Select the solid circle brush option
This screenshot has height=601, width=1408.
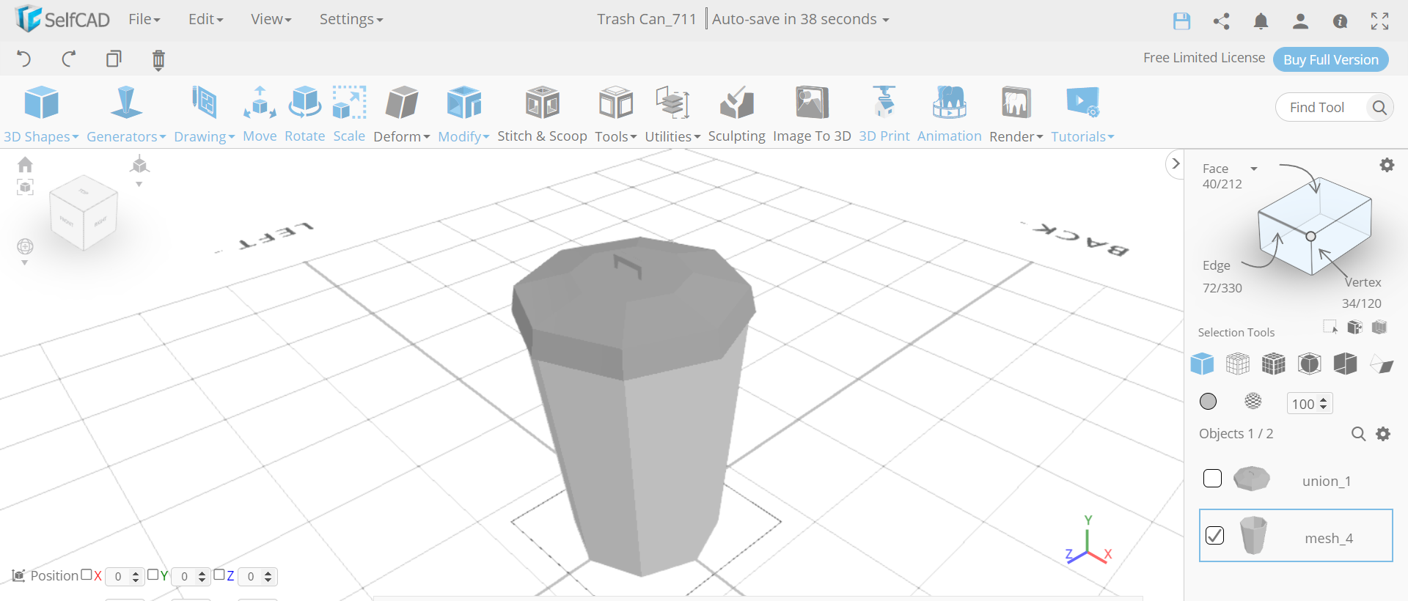[x=1208, y=402]
